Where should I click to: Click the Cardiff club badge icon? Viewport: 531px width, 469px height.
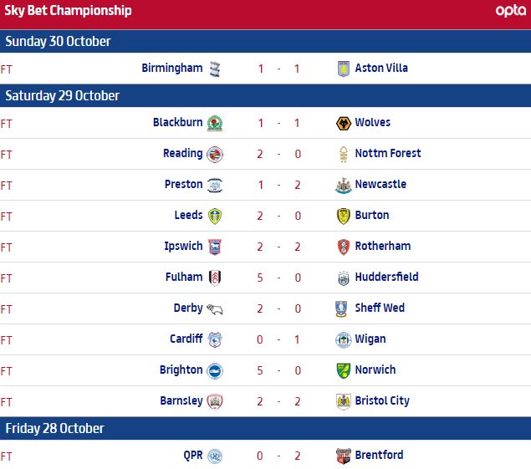point(215,339)
